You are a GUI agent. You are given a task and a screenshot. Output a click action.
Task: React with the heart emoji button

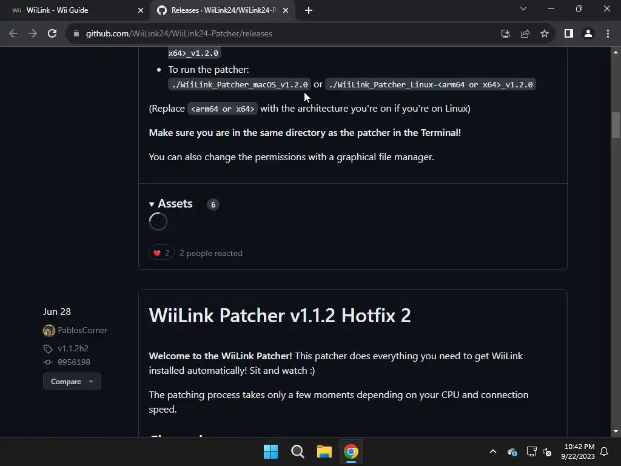tap(161, 253)
